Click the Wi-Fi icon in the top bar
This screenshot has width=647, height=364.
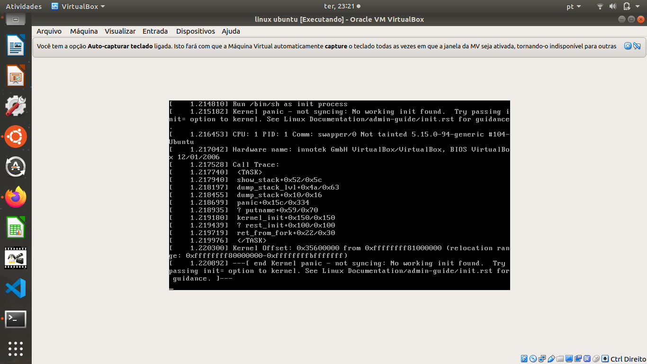[600, 6]
